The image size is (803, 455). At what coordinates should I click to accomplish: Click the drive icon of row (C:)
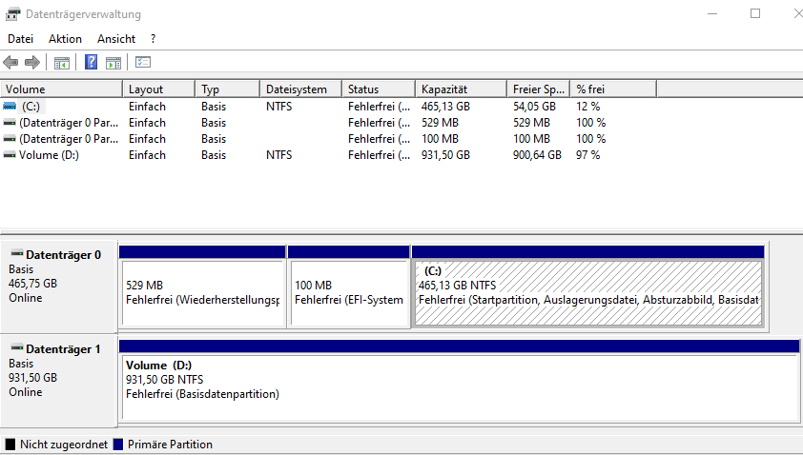point(10,107)
